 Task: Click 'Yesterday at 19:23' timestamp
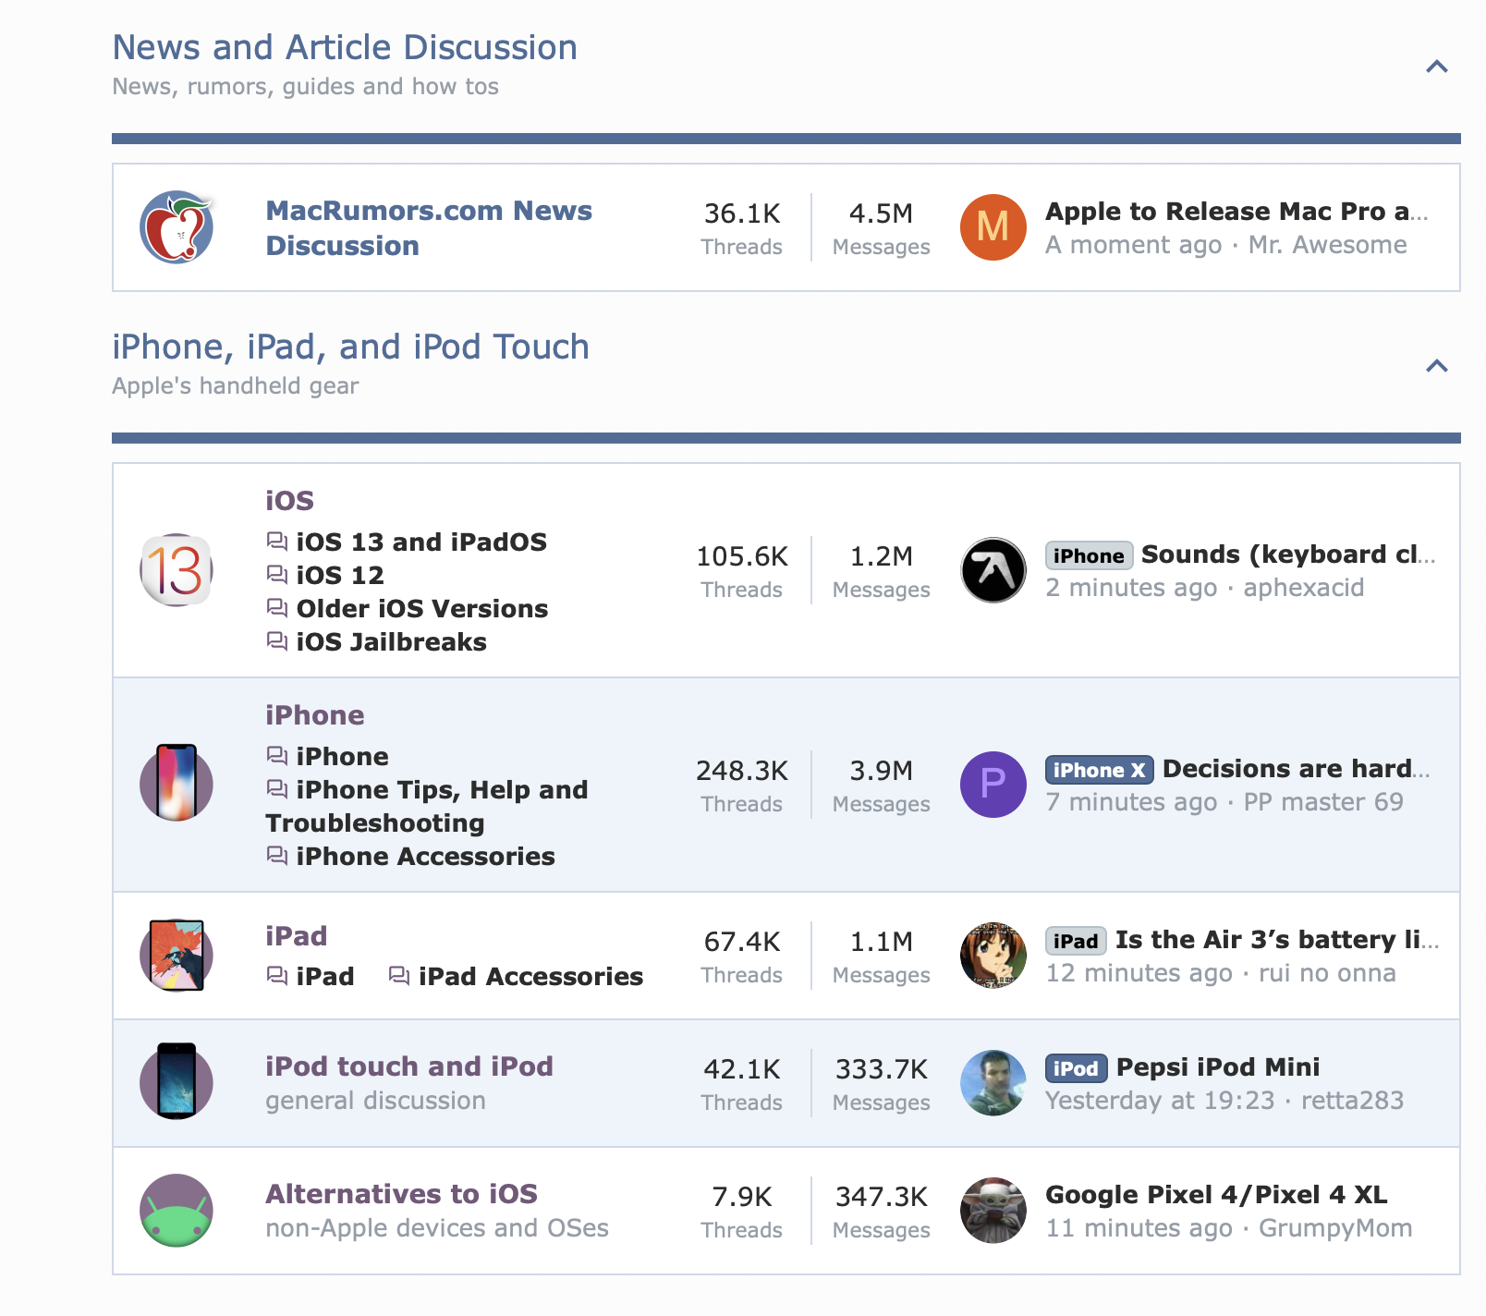(1160, 1100)
